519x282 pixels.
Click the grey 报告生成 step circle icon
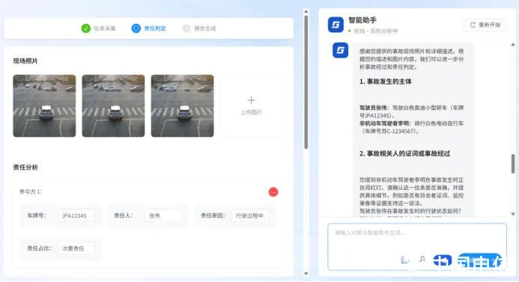tap(186, 28)
